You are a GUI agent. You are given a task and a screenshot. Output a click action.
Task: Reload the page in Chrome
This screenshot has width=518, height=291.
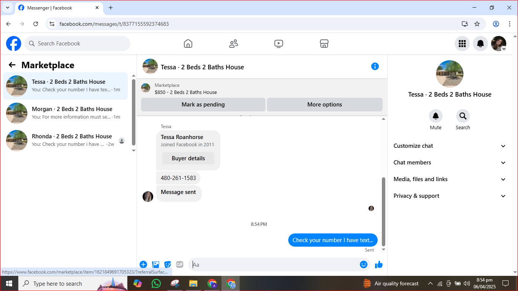(x=36, y=24)
